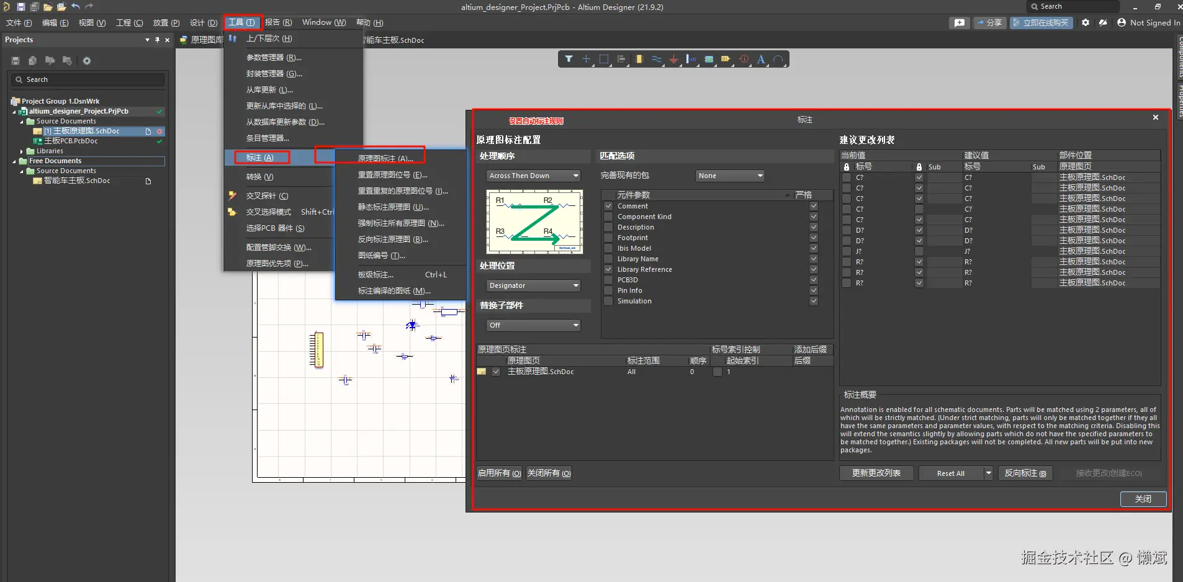Viewport: 1183px width, 582px height.
Task: Select the red ground power port tool
Action: click(673, 59)
